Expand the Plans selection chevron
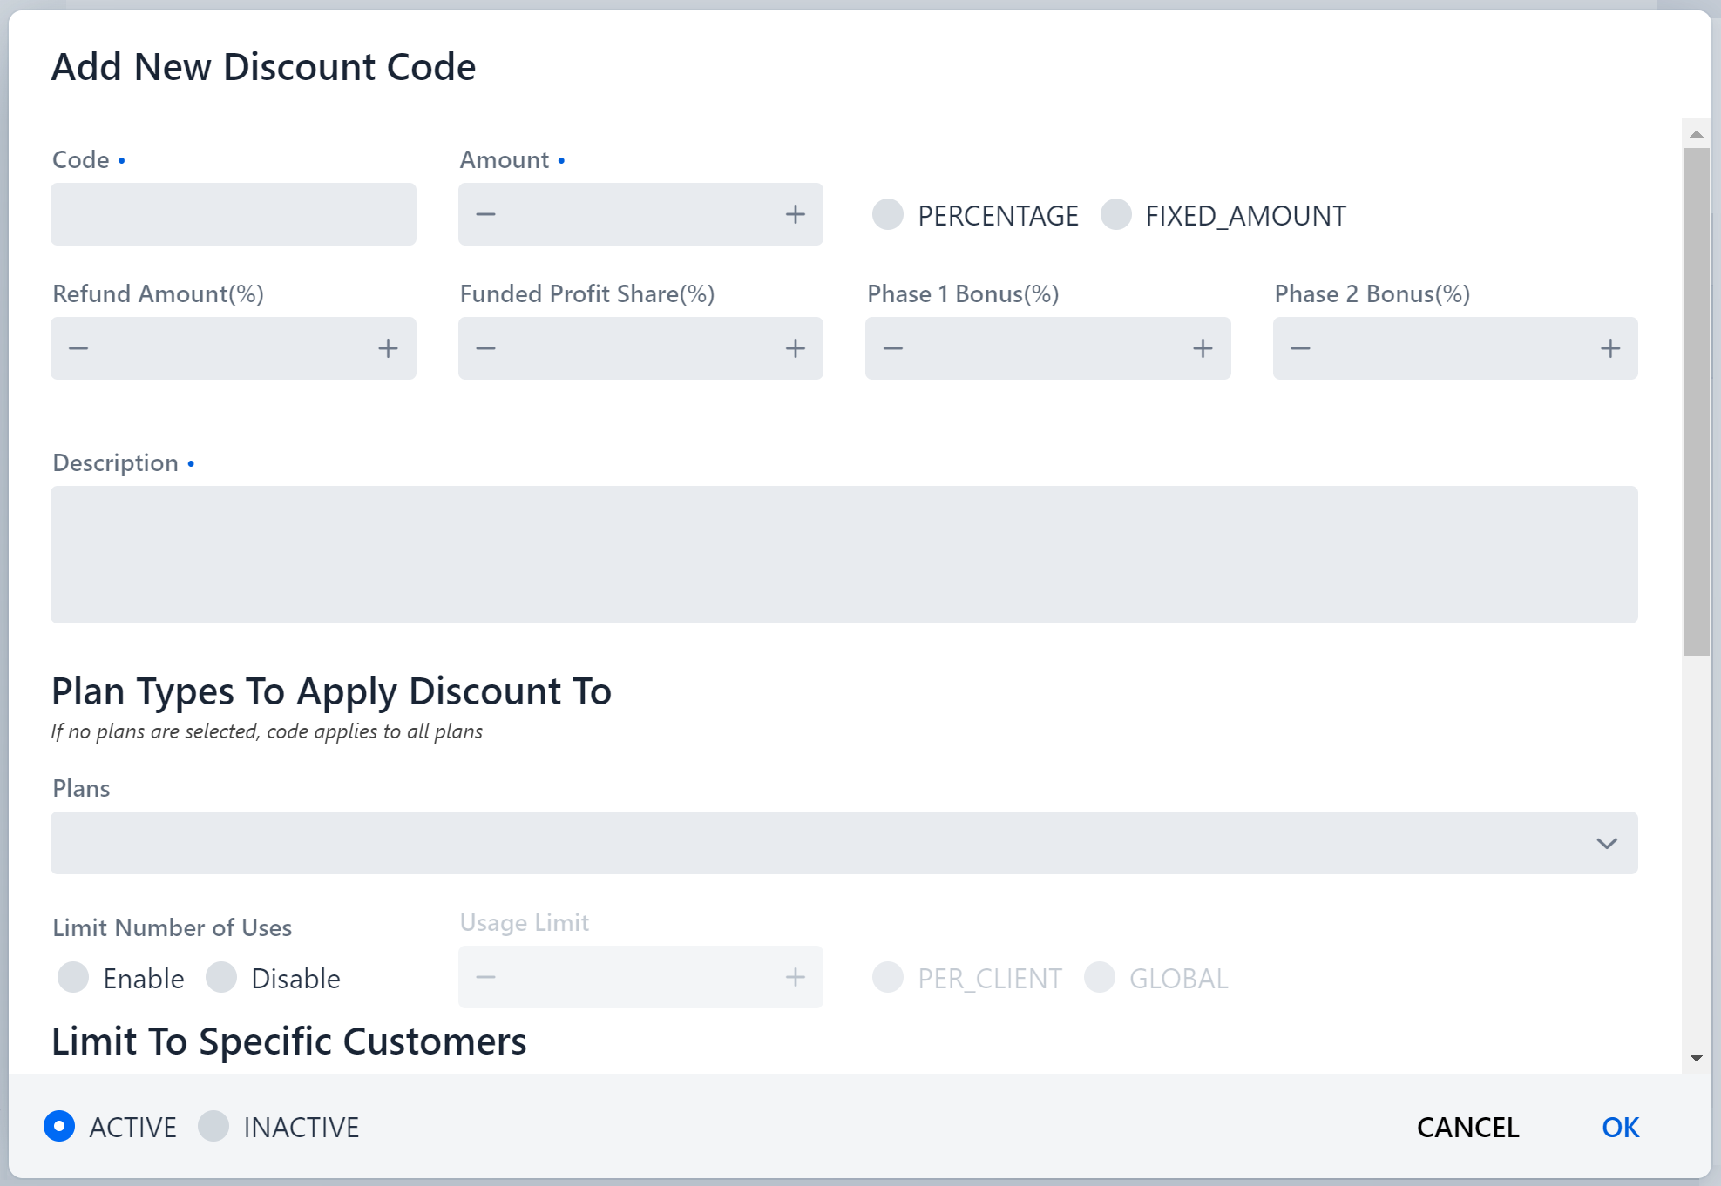This screenshot has width=1721, height=1186. 1606,842
